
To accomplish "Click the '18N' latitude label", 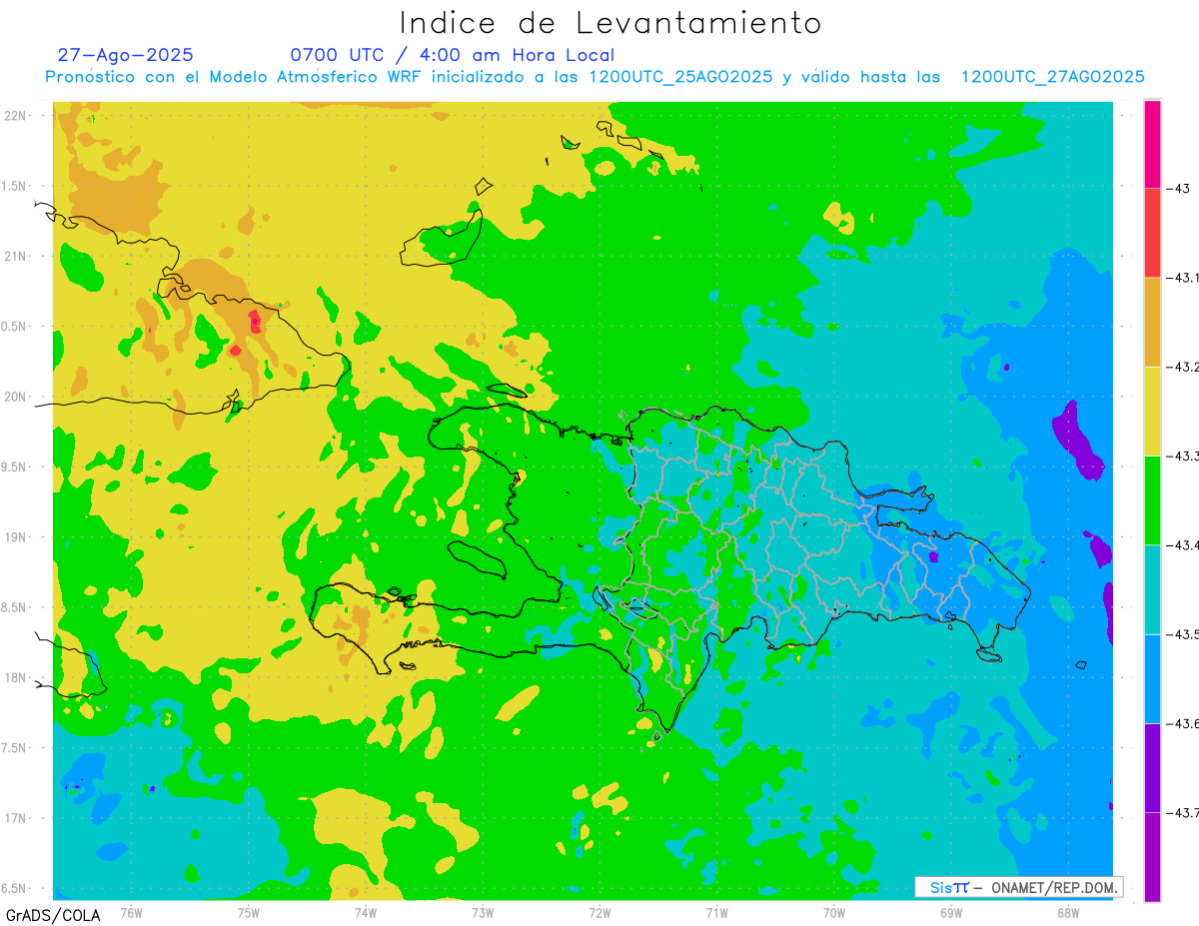I will [15, 677].
